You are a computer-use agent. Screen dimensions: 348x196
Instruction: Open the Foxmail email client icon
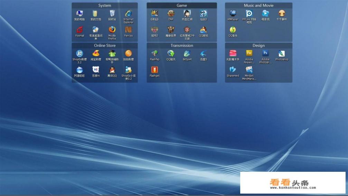[80, 30]
